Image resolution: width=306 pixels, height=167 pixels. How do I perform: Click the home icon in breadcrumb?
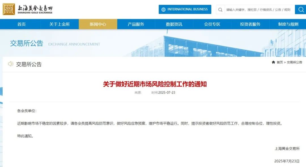tap(273, 62)
